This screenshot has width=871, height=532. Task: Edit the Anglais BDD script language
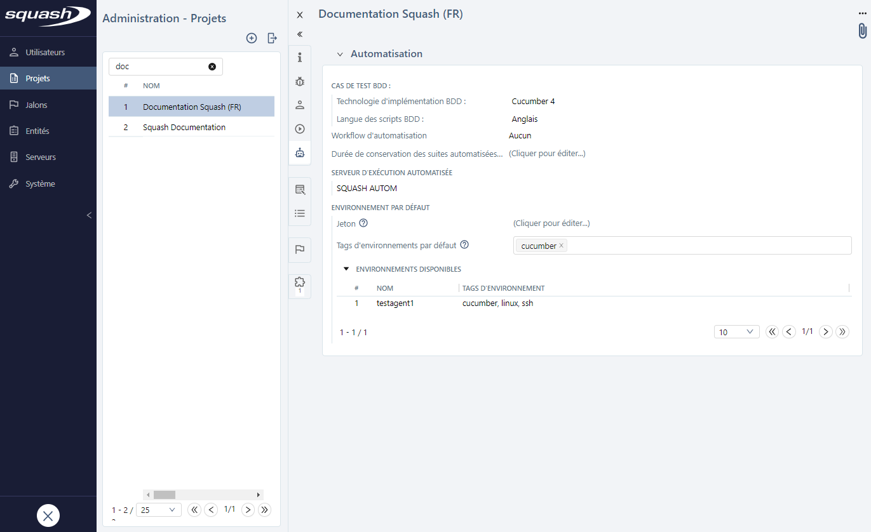525,119
